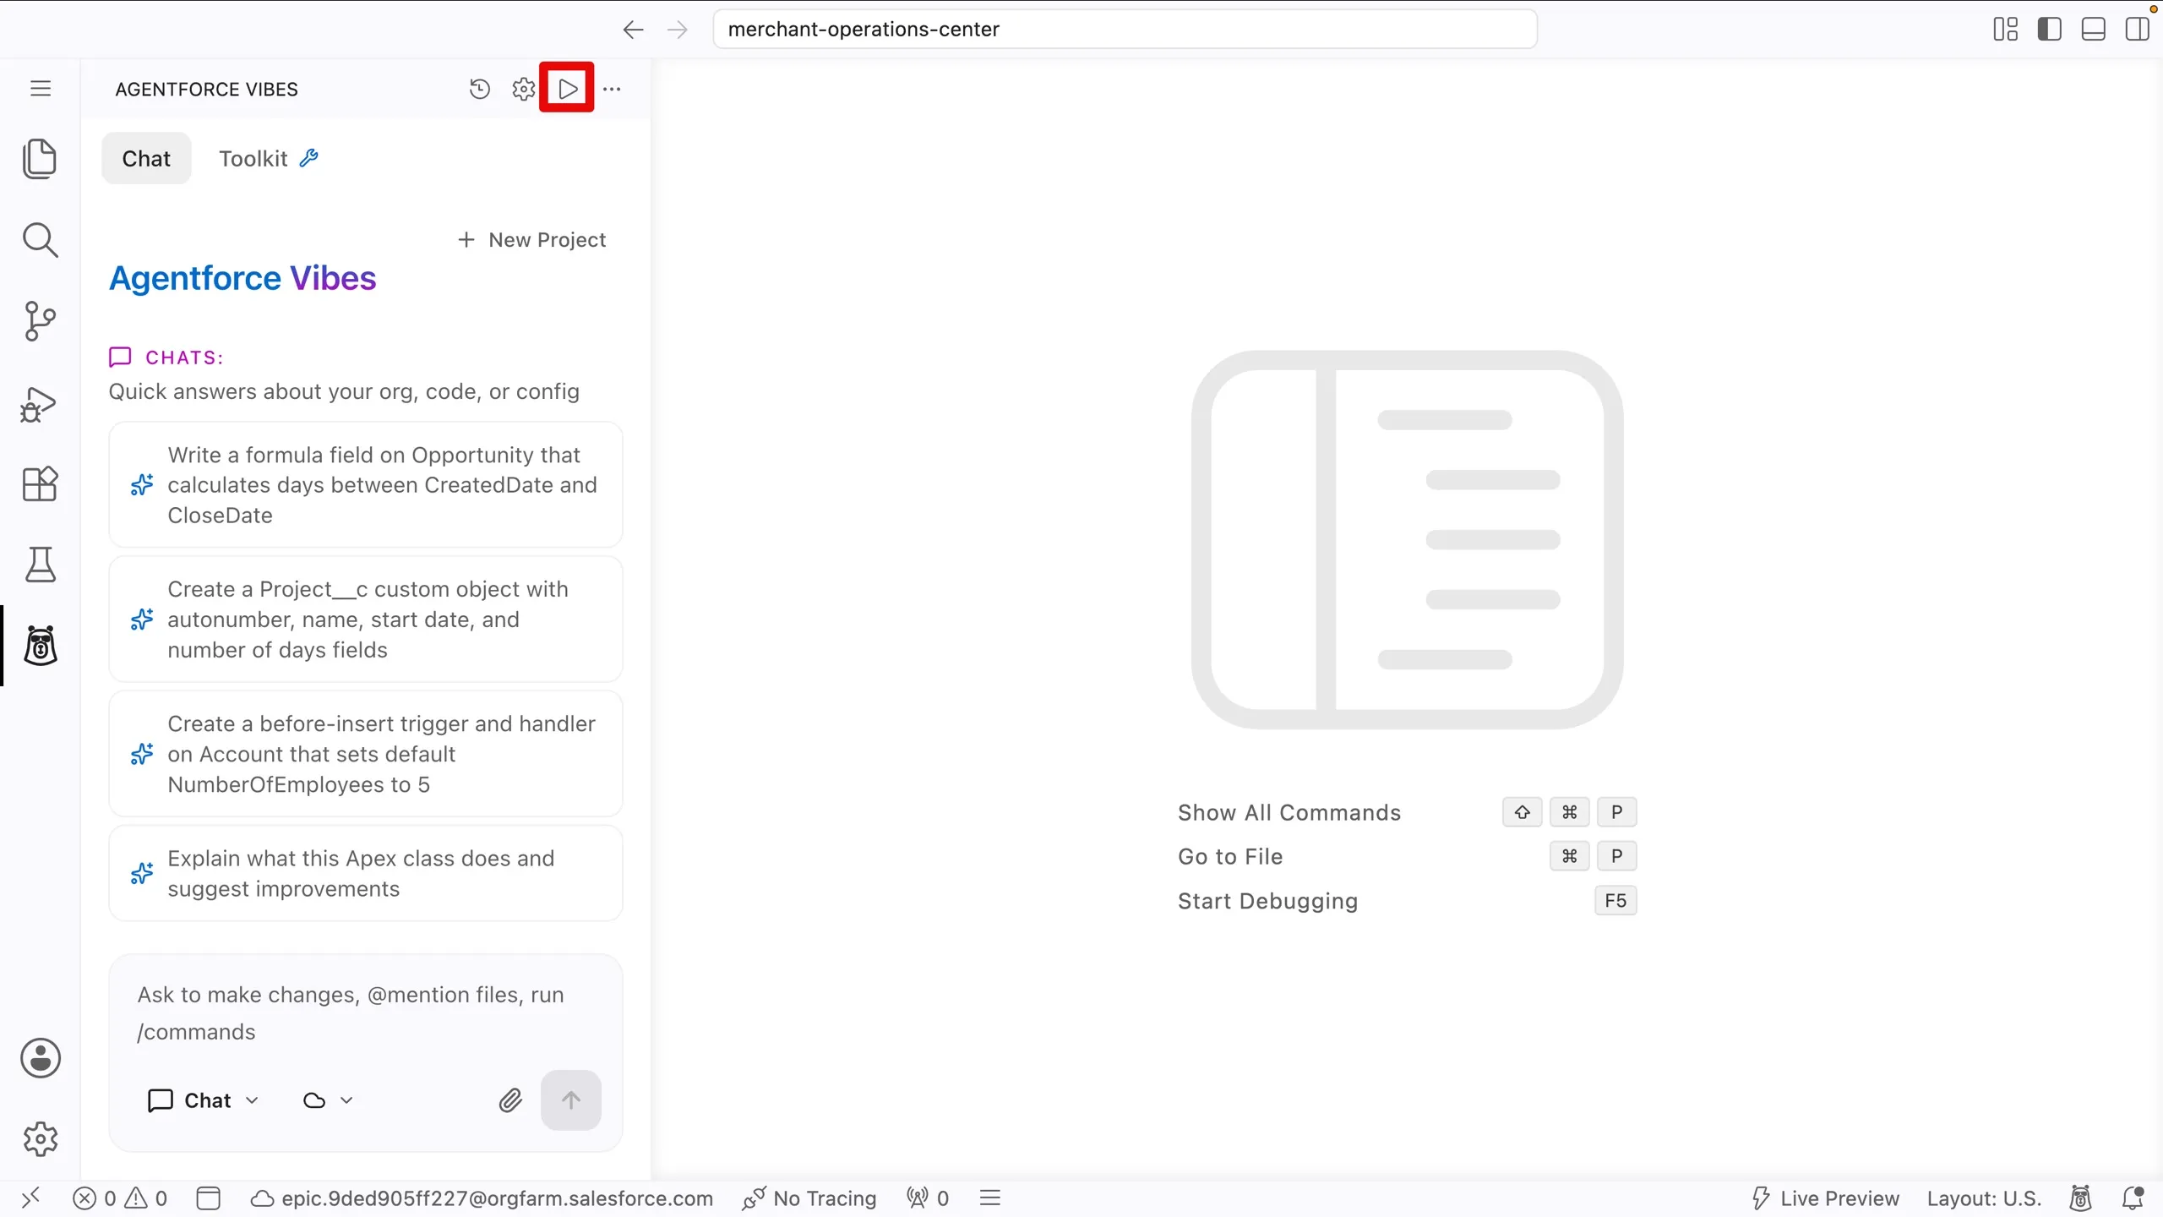Click Layout: U.S. in the status bar
The image size is (2163, 1217).
point(1984,1198)
